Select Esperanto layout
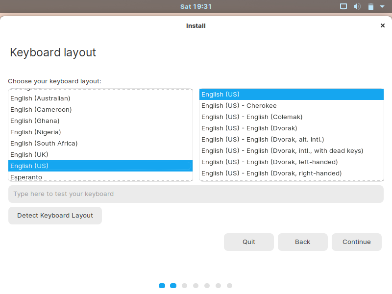Image resolution: width=392 pixels, height=294 pixels. [100, 176]
